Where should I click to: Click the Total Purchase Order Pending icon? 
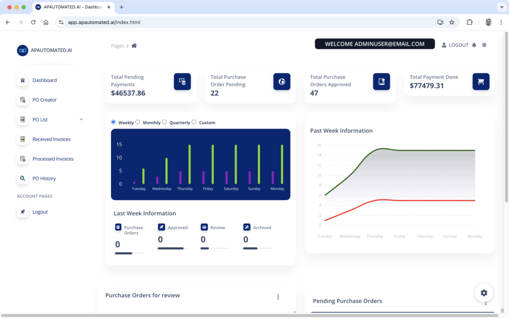pos(282,81)
